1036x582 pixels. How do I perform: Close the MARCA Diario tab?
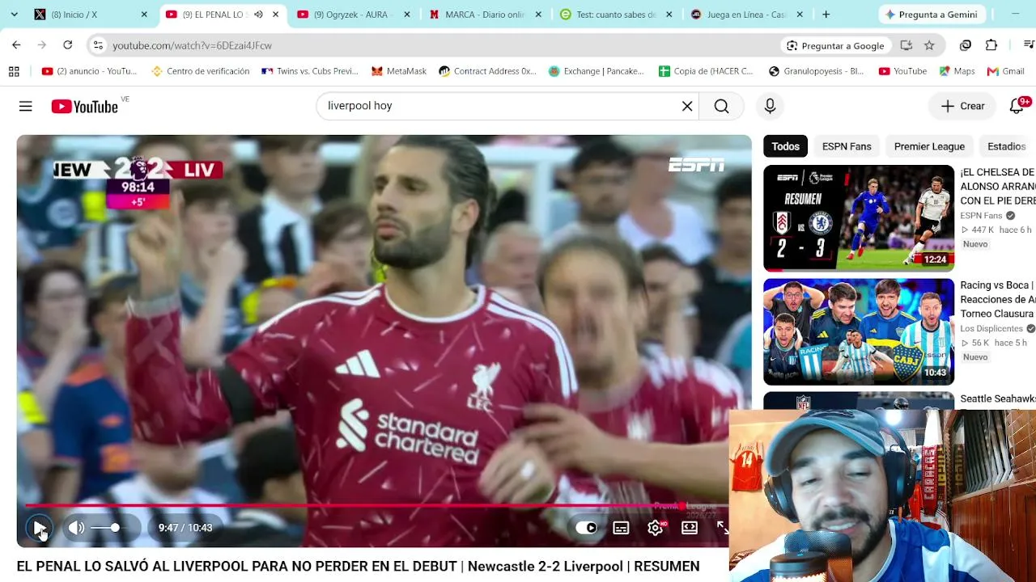[x=538, y=15]
